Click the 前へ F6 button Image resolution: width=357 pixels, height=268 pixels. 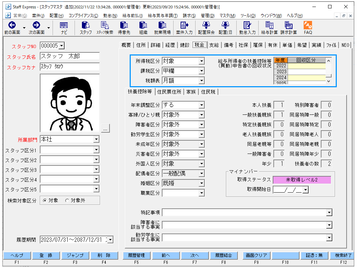coord(166,255)
